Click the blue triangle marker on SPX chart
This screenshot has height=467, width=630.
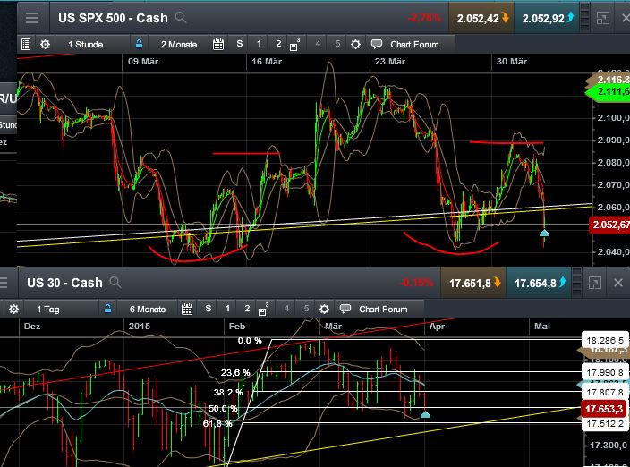point(544,233)
